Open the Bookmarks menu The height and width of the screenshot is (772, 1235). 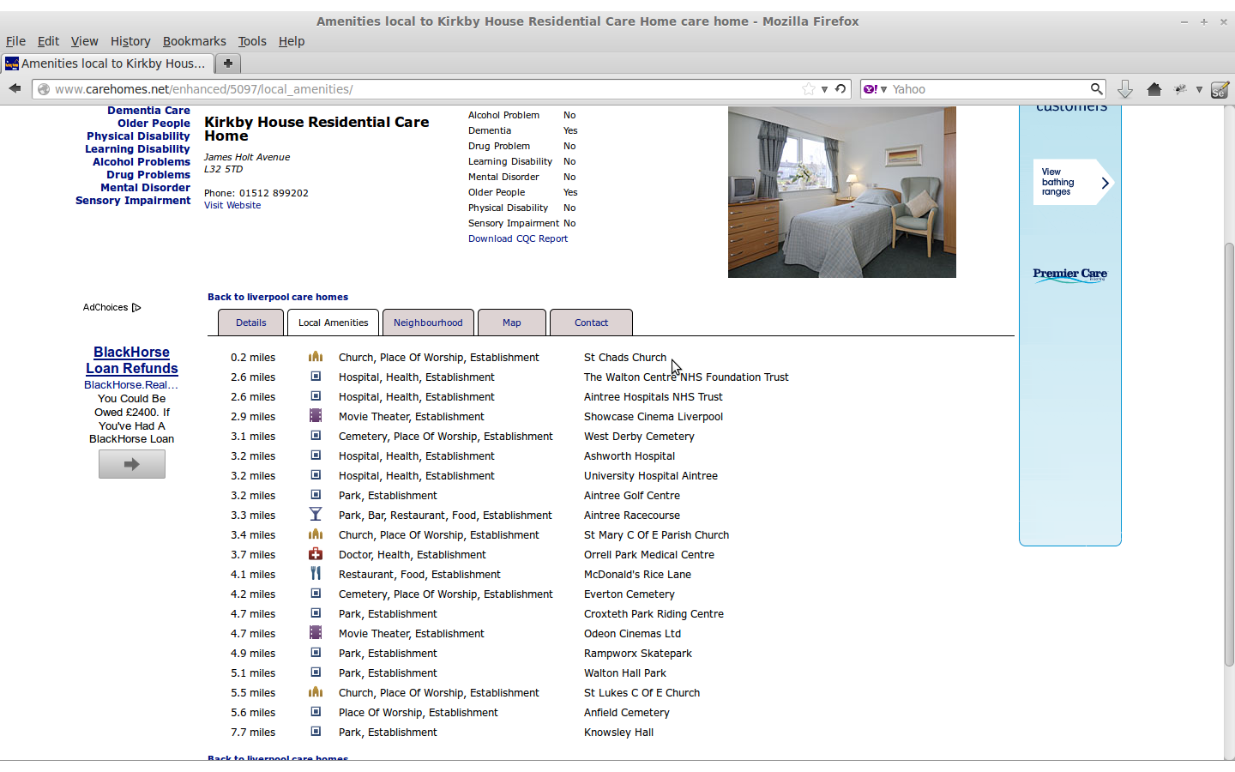pos(195,40)
